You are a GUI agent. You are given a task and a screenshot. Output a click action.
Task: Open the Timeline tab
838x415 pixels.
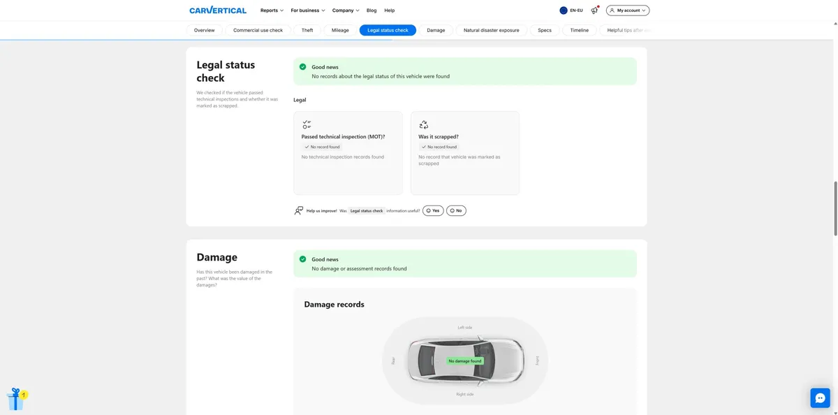coord(580,30)
